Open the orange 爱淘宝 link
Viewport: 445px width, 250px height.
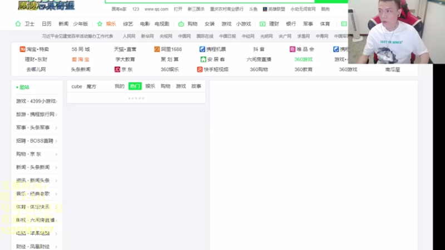(81, 59)
